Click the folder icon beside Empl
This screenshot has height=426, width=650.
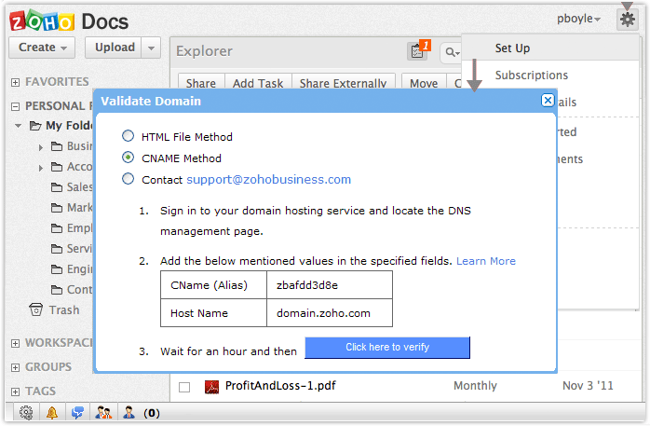coord(57,228)
